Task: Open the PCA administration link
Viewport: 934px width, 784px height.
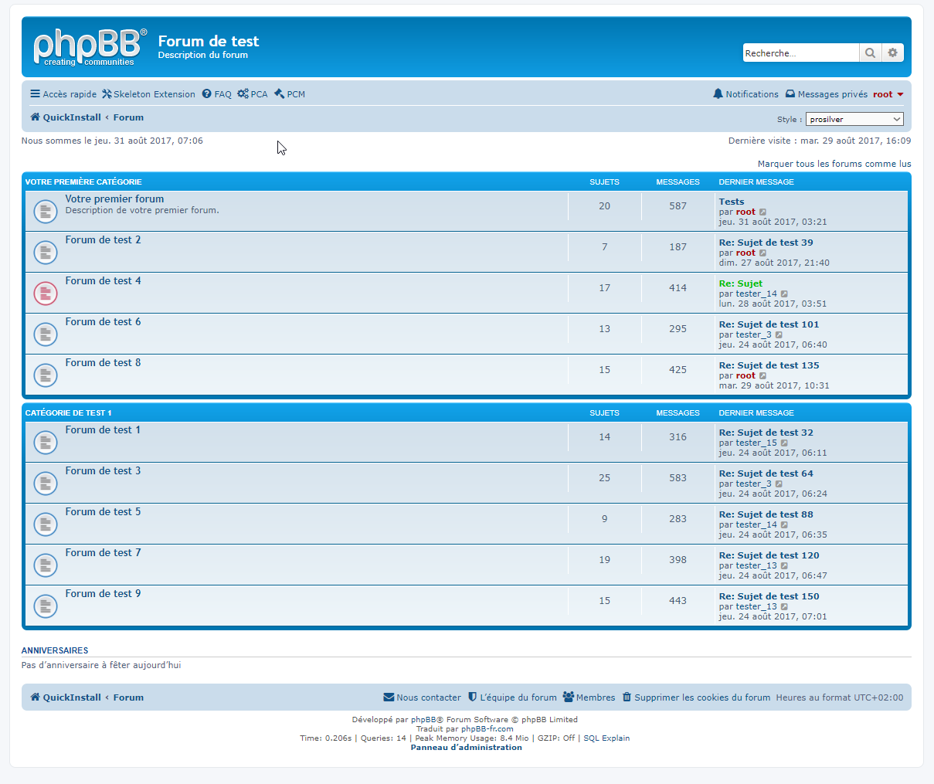Action: pyautogui.click(x=253, y=94)
